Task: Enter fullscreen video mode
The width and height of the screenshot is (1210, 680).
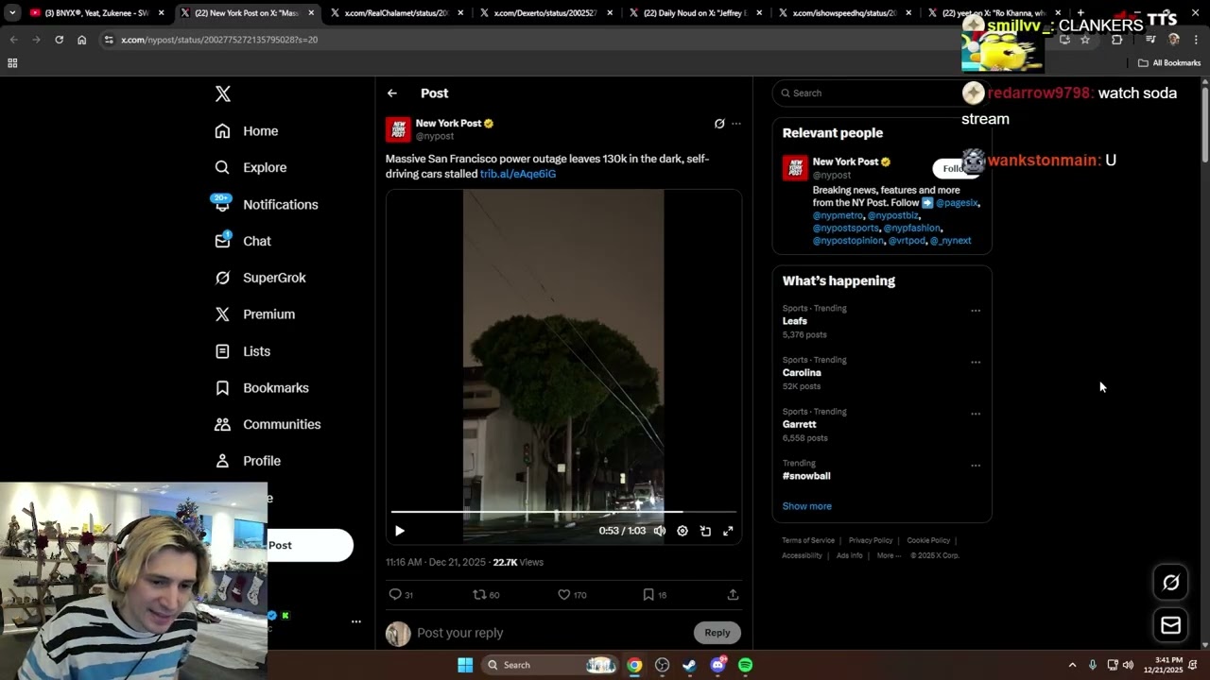Action: pyautogui.click(x=728, y=531)
